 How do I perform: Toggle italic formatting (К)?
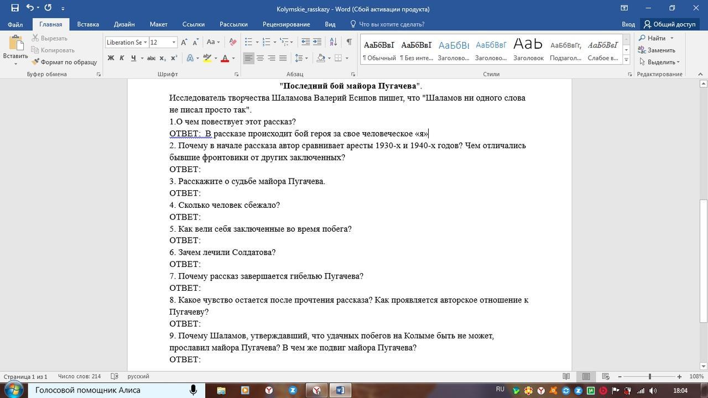coord(122,58)
